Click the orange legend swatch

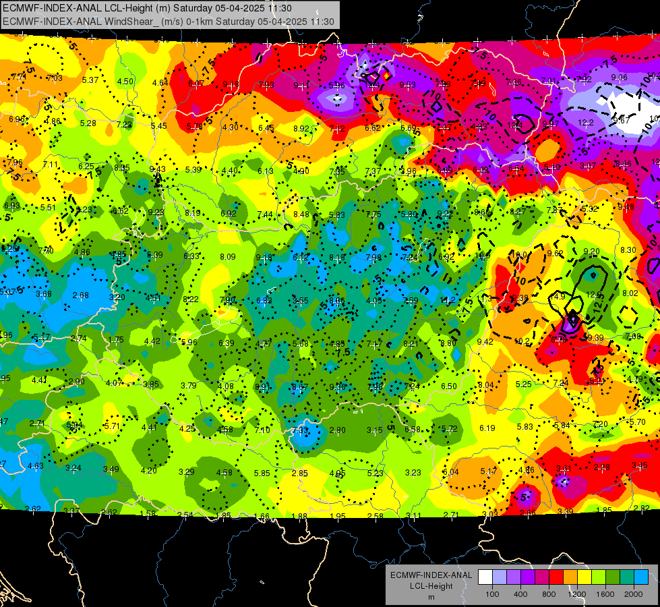pyautogui.click(x=570, y=577)
